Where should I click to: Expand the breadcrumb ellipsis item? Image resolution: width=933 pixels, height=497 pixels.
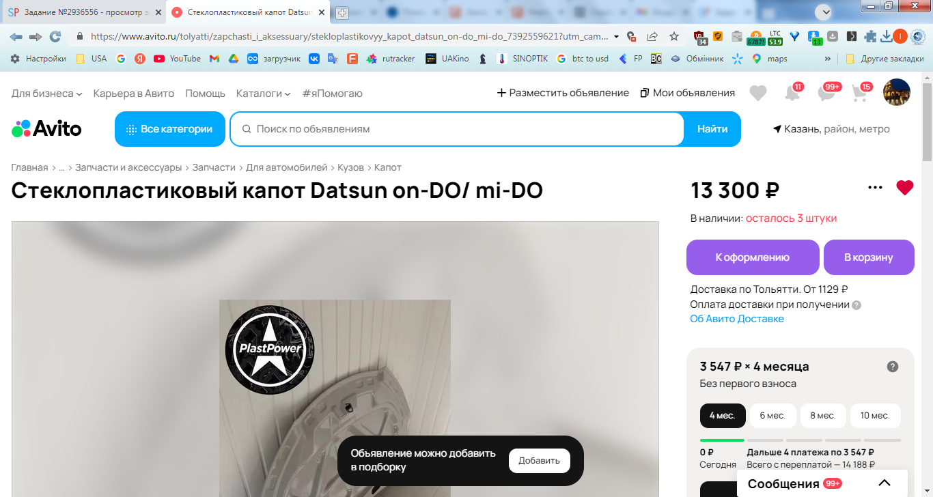coord(61,167)
